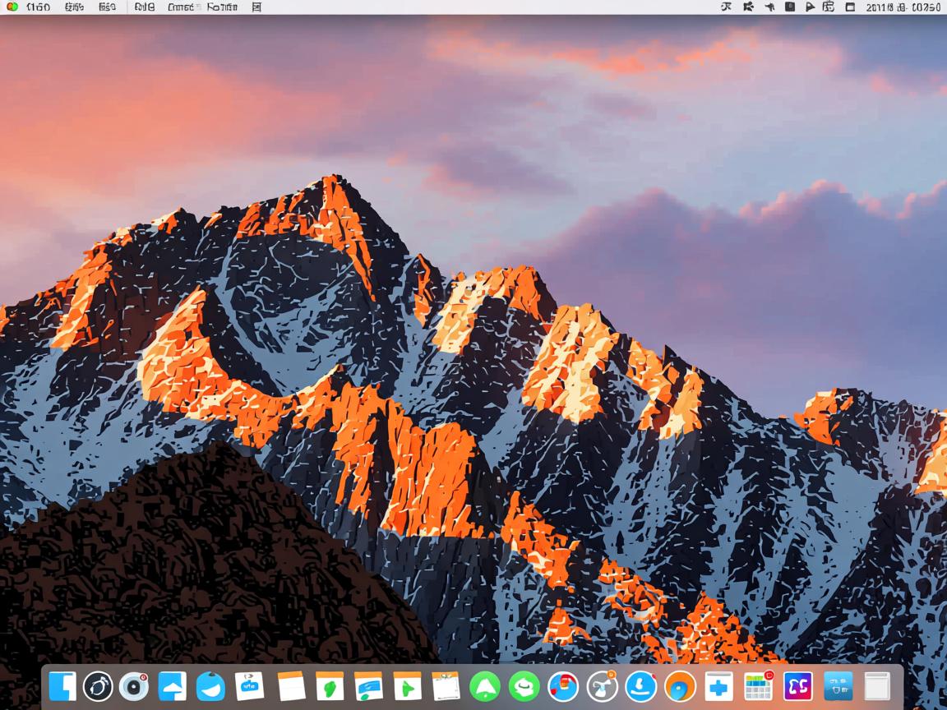
Task: Open the first text menu beside the Apple logo
Action: (38, 7)
